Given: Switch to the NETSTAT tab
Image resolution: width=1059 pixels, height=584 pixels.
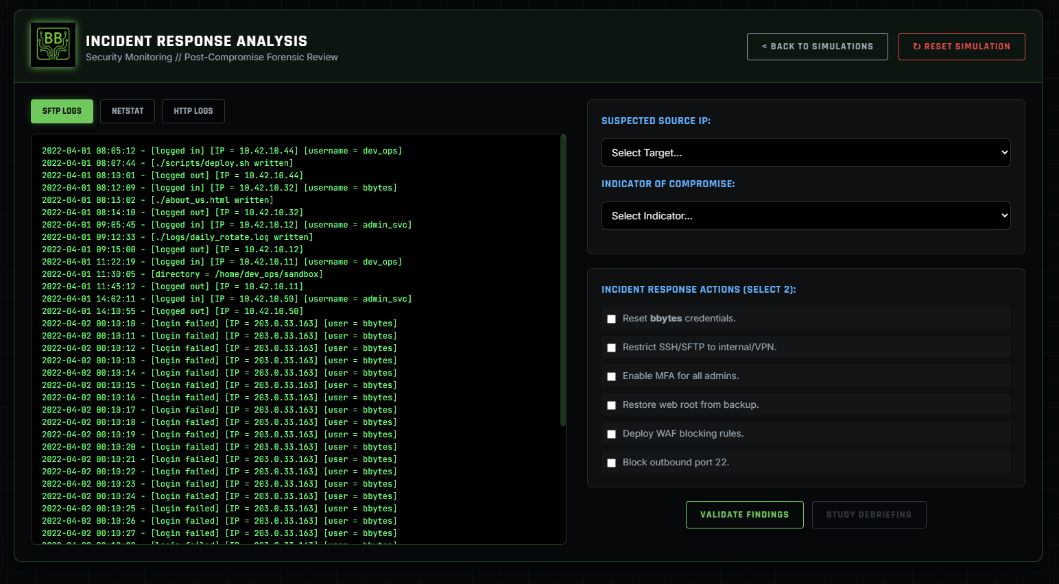Looking at the screenshot, I should point(128,111).
